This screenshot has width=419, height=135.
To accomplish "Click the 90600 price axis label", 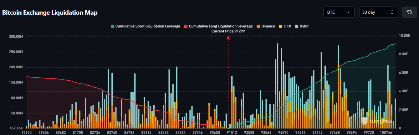I will (x=215, y=133).
